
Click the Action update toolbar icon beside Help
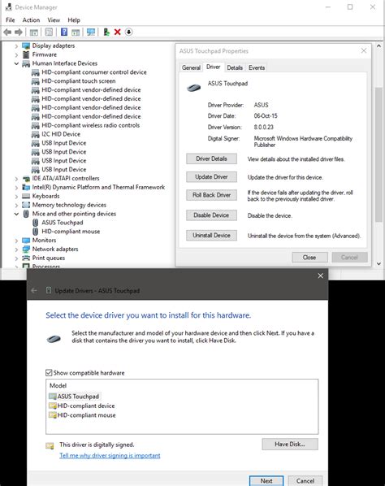pos(76,32)
